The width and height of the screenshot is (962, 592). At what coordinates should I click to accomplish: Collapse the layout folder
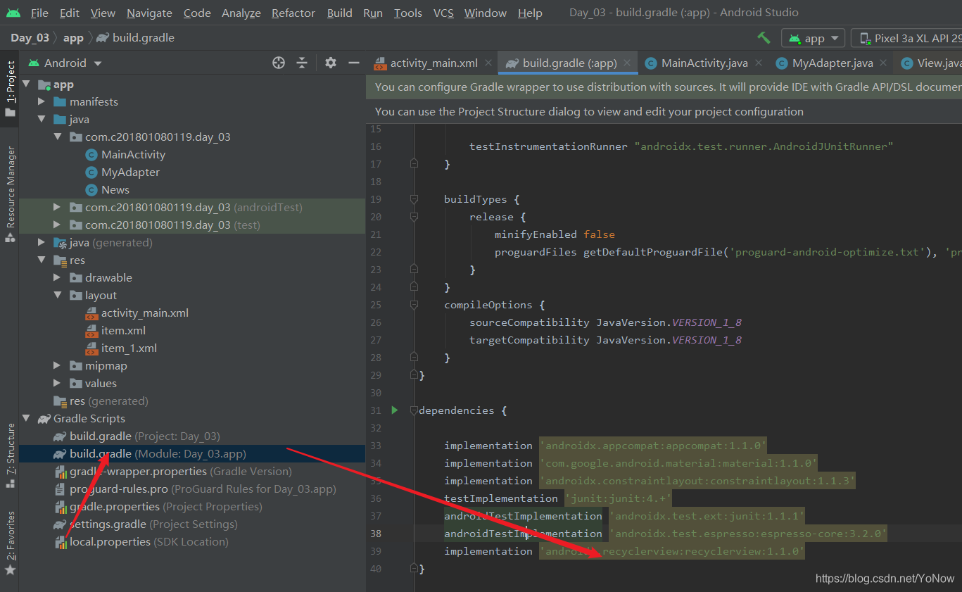[x=58, y=296]
